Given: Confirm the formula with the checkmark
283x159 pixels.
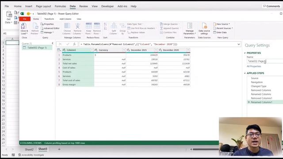Looking at the screenshot, I should click(68, 44).
